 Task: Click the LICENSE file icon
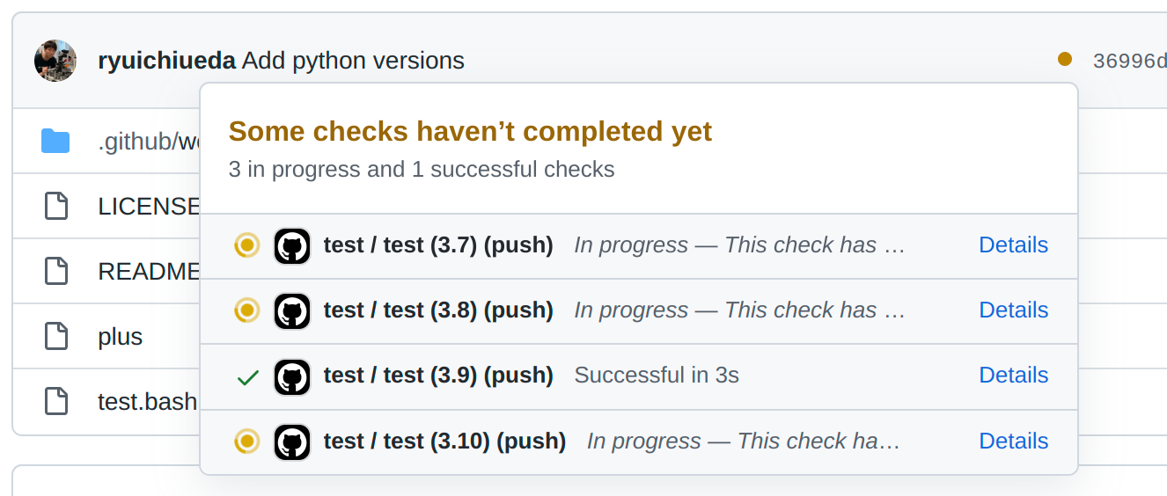tap(56, 206)
